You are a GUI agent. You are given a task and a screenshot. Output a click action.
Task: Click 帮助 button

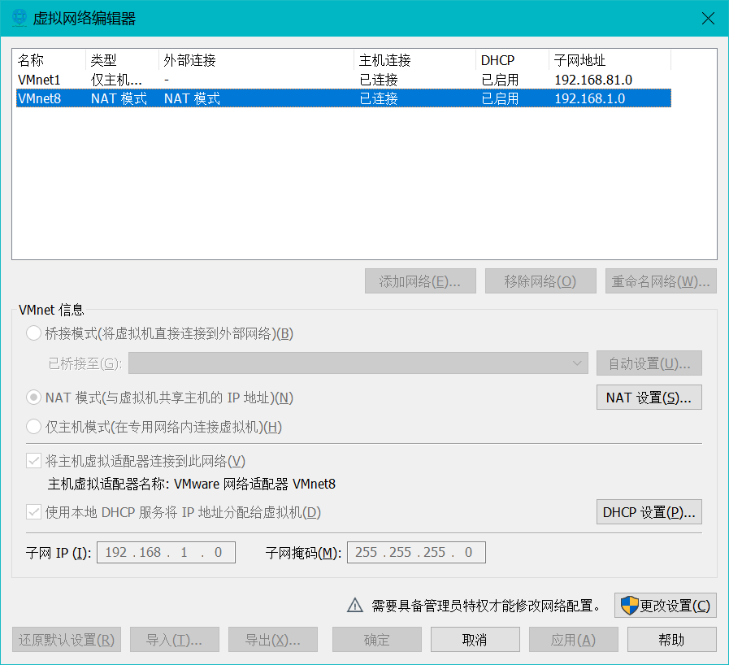click(672, 640)
